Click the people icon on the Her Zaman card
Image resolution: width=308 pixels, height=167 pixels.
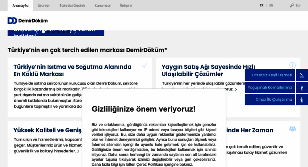point(293,129)
